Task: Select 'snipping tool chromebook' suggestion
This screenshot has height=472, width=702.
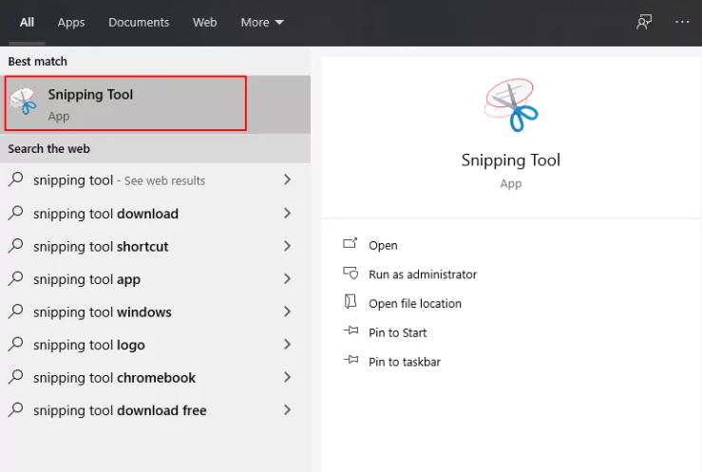Action: 156,377
